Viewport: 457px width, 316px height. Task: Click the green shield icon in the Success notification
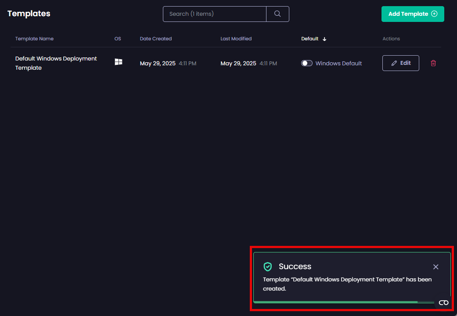pos(268,266)
